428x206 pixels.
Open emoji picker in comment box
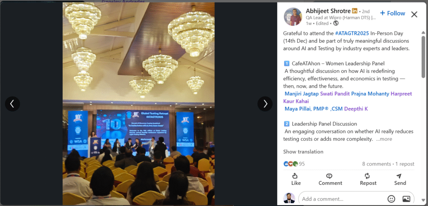coord(391,198)
